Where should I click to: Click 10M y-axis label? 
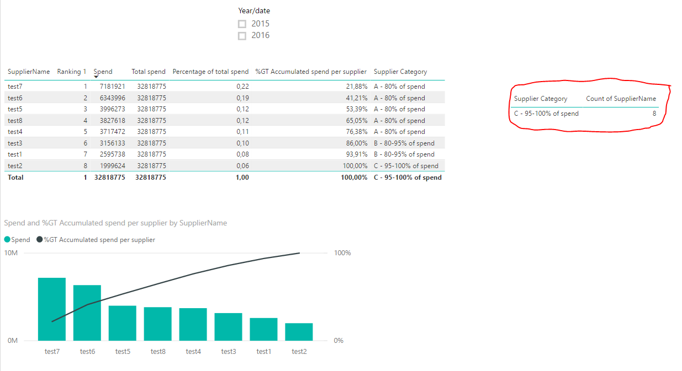12,253
